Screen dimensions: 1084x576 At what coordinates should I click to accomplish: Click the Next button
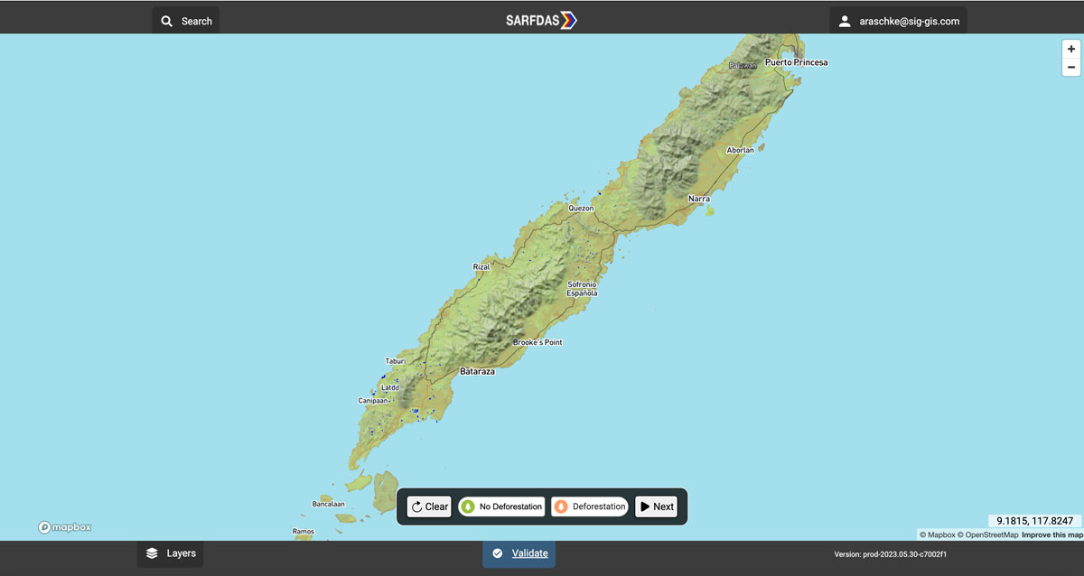(656, 506)
